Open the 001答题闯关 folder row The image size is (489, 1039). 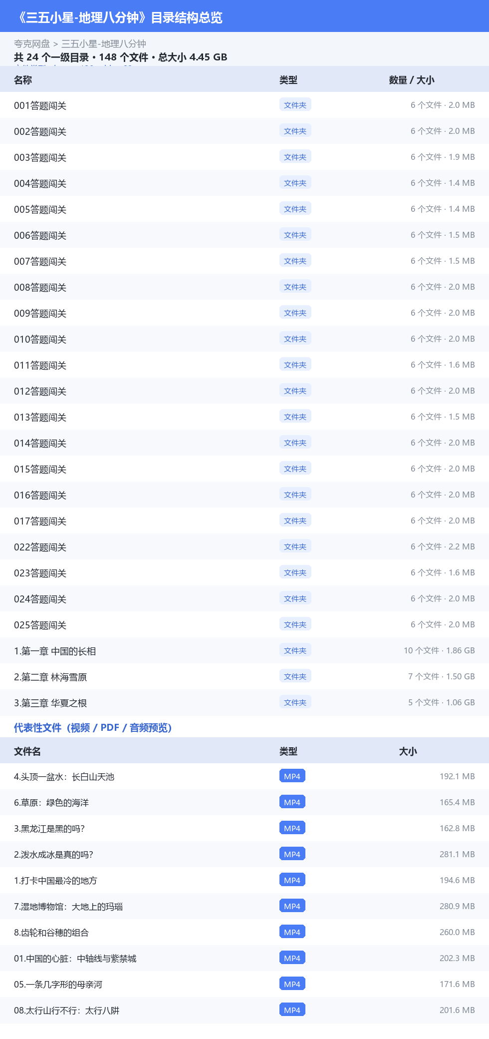click(x=244, y=105)
